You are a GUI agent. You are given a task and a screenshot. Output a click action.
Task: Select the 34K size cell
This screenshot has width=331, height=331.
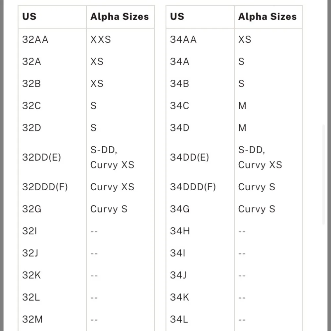pos(180,297)
